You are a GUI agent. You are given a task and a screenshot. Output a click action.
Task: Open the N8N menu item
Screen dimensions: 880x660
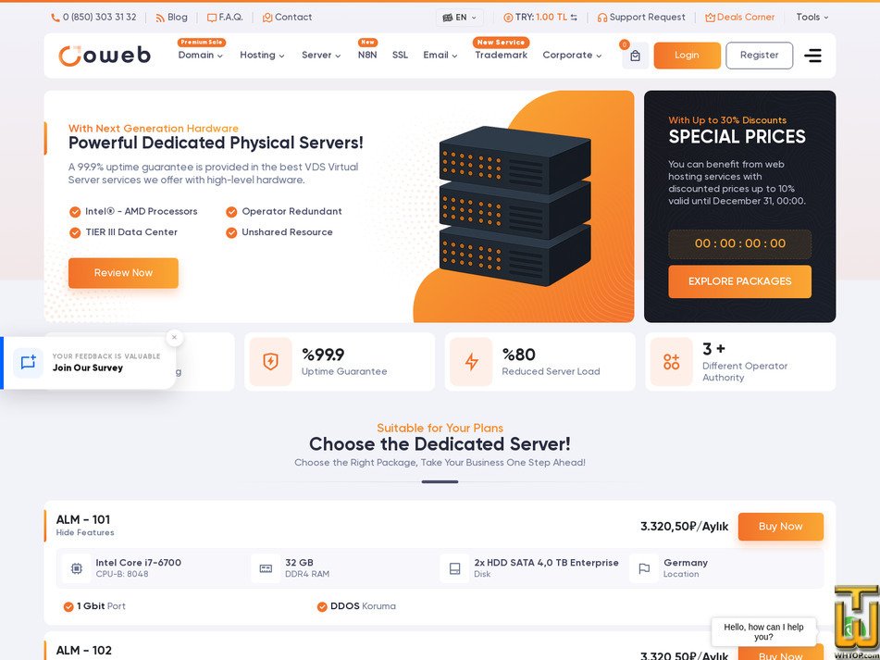click(x=367, y=55)
